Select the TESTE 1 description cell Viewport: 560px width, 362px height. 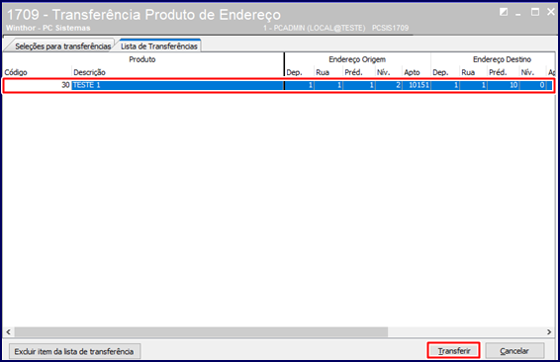click(x=177, y=85)
